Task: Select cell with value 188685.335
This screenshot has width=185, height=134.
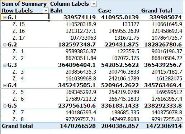Action: coord(125,113)
